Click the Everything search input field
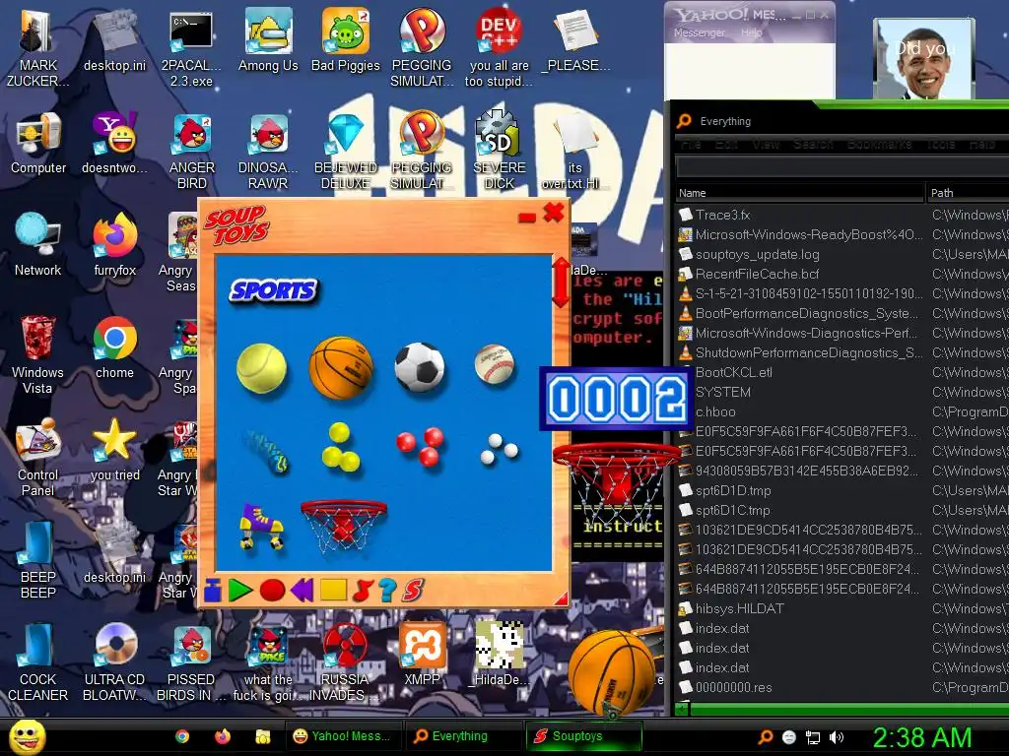1009x756 pixels. pyautogui.click(x=842, y=166)
